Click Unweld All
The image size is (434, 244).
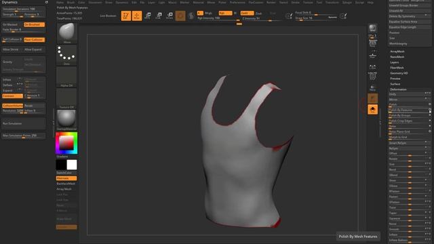409,11
